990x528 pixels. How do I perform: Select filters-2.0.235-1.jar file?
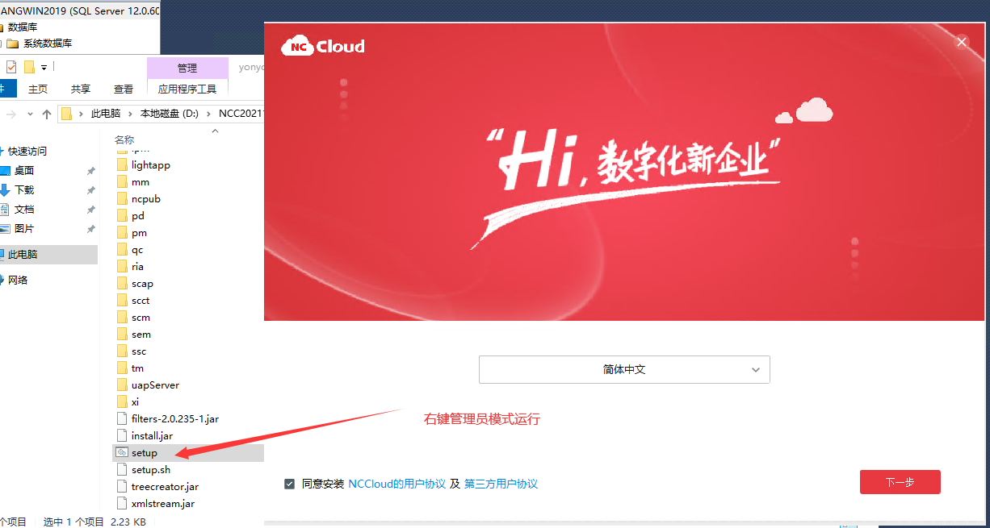pyautogui.click(x=175, y=419)
